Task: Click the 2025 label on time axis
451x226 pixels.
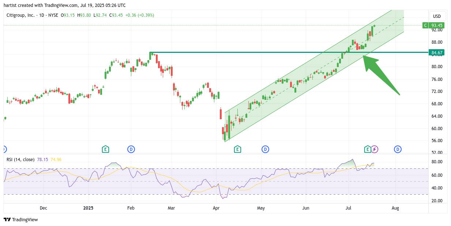Action: click(88, 208)
